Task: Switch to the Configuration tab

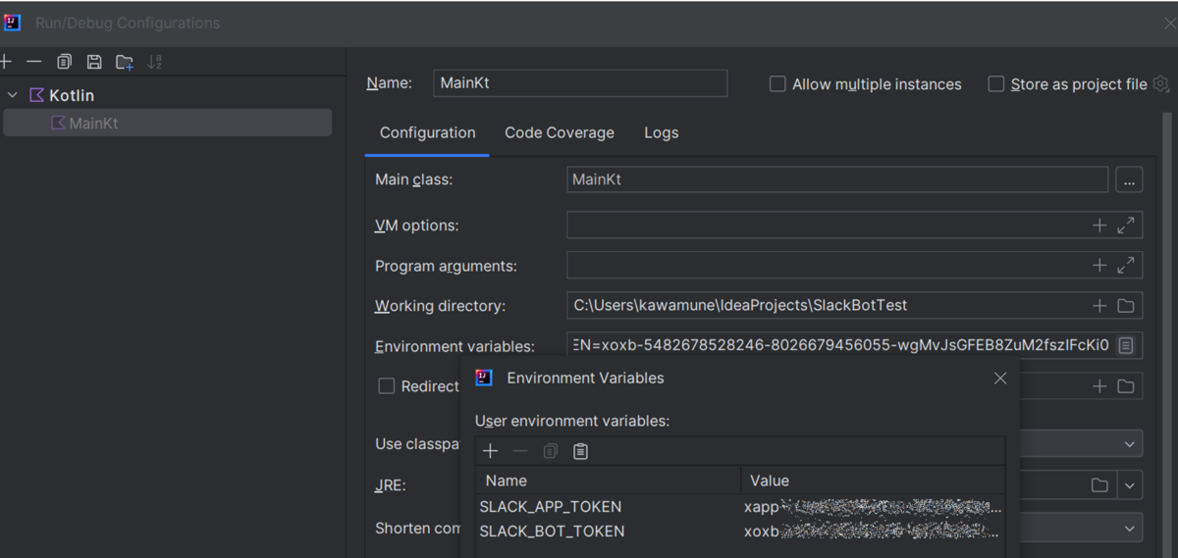Action: (427, 132)
